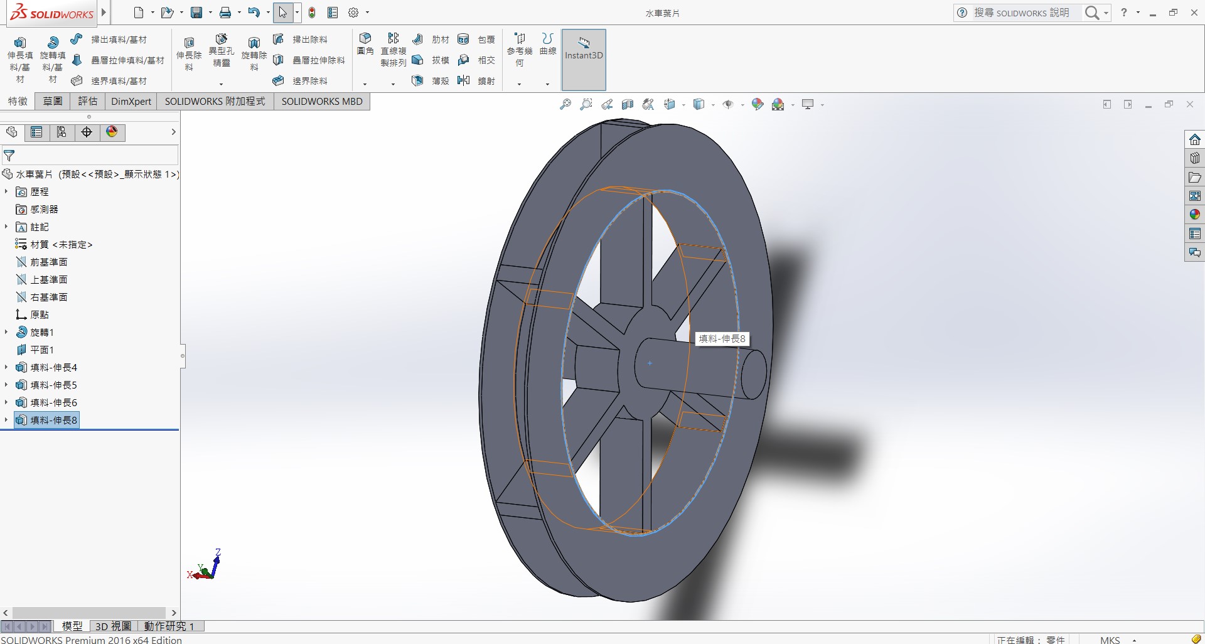
Task: Click the Section View icon
Action: tap(628, 105)
